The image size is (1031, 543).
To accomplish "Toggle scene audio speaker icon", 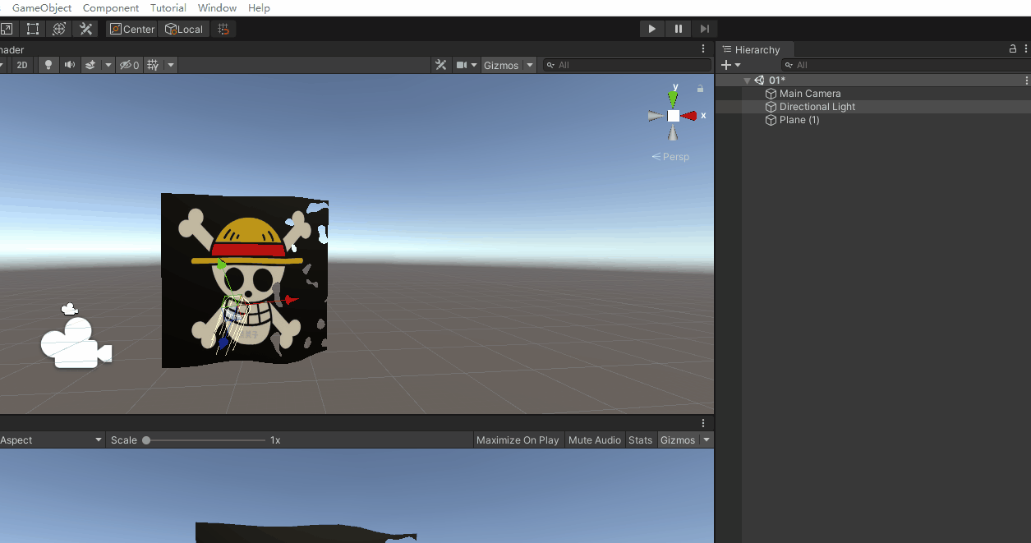I will coord(70,65).
